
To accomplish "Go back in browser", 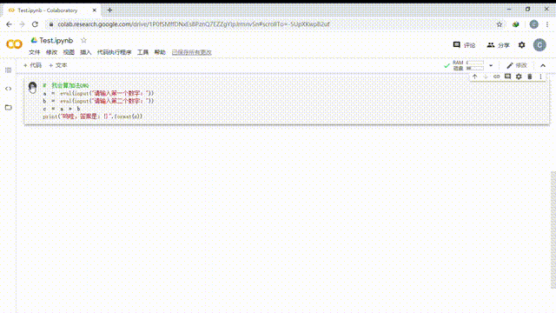I will point(9,24).
